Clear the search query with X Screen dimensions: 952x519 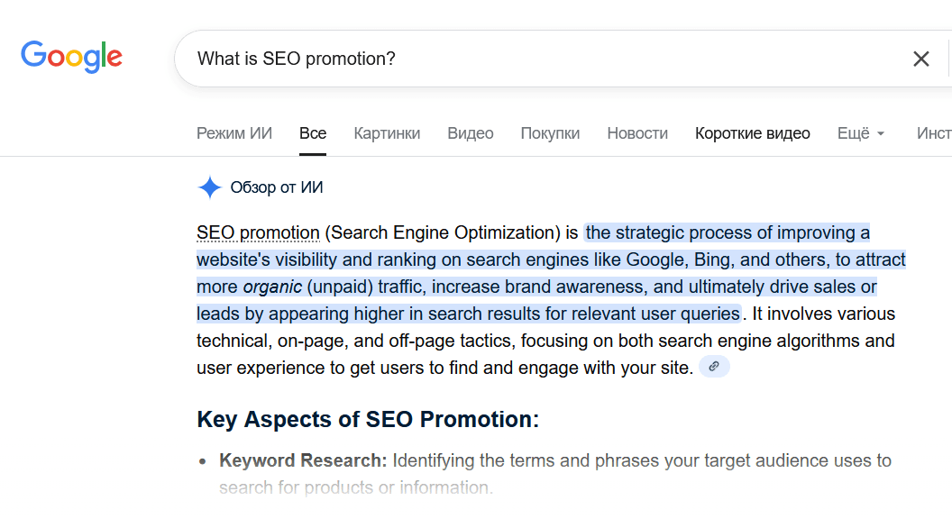click(x=920, y=59)
